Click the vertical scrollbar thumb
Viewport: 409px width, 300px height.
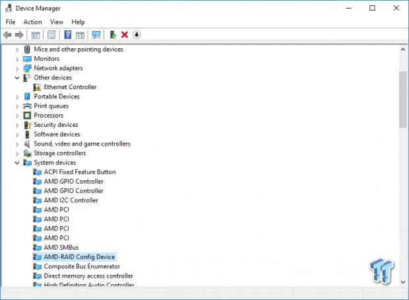click(403, 99)
